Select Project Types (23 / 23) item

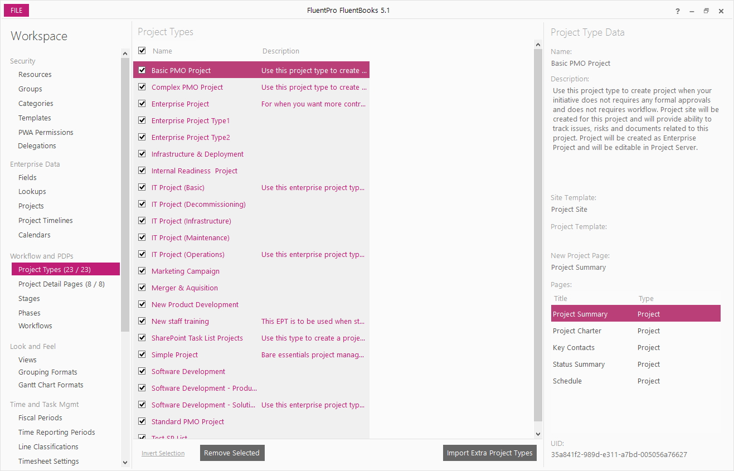point(66,269)
